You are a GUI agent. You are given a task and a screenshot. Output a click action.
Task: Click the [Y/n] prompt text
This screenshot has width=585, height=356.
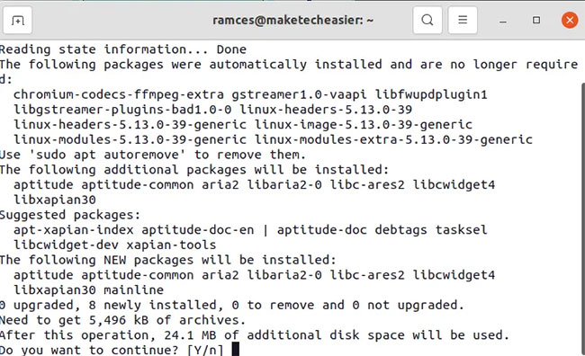[x=205, y=350]
